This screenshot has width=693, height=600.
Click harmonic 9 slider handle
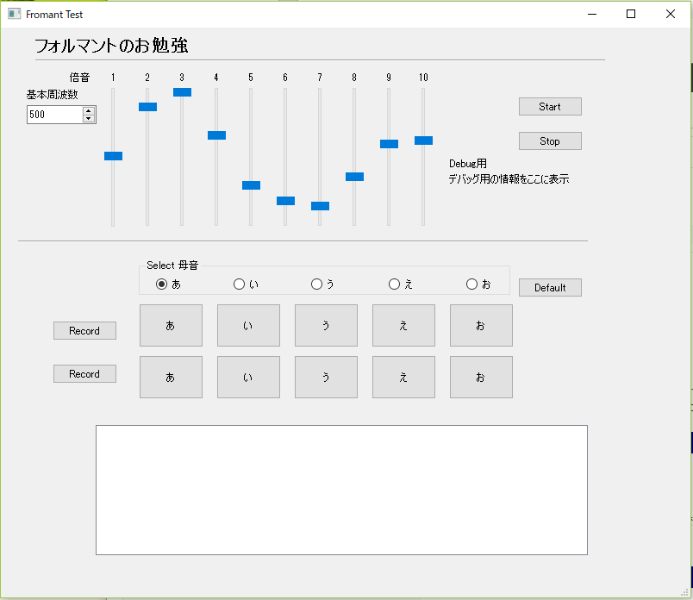[x=389, y=144]
